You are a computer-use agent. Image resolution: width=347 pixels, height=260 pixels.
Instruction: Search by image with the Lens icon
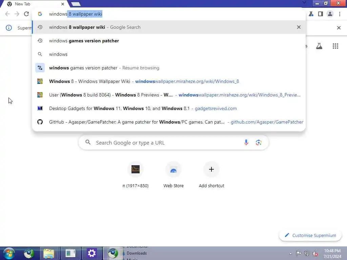click(258, 143)
